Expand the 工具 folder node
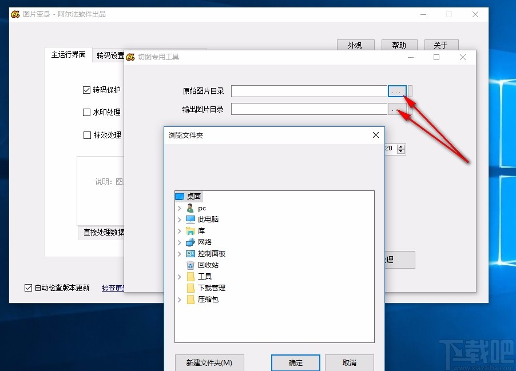This screenshot has height=371, width=516. 181,277
